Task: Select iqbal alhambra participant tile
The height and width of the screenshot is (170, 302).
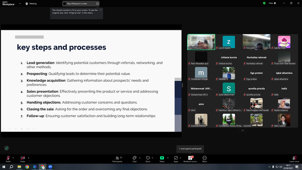Action: click(284, 73)
